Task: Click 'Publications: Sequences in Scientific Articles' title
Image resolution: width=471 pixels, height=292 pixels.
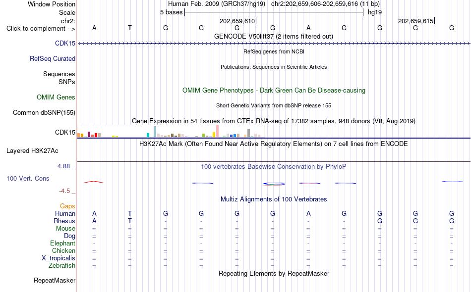Action: (274, 67)
